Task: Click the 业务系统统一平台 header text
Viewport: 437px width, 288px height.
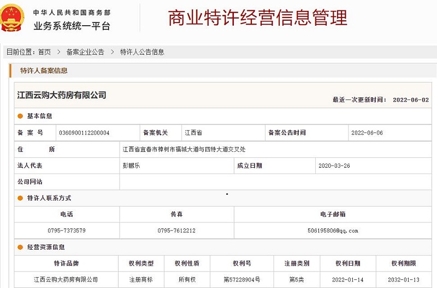Action: [x=72, y=26]
